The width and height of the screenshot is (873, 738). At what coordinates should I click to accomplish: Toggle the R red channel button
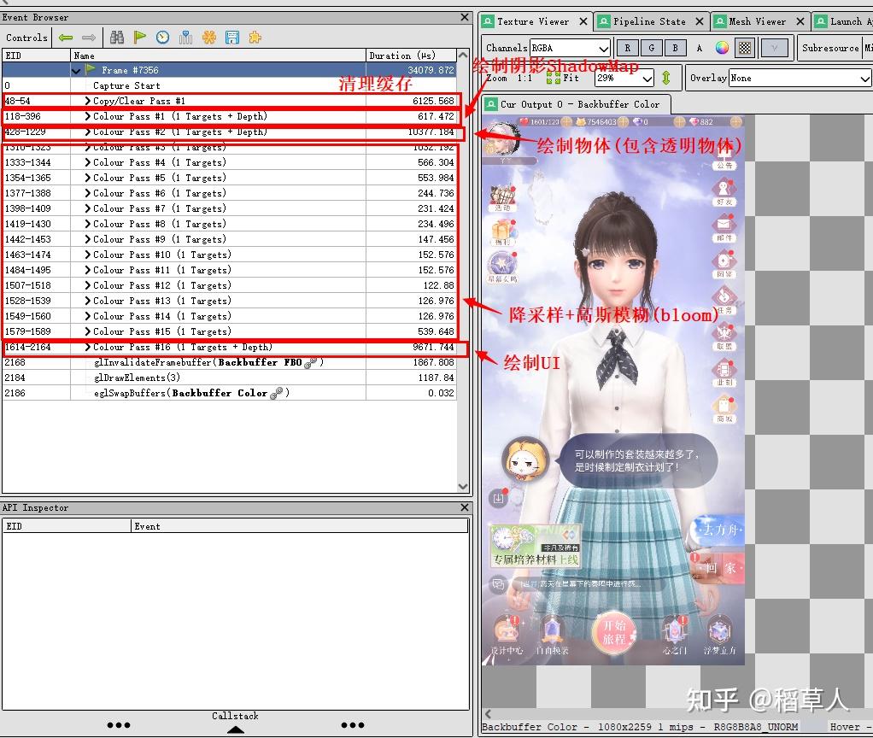[x=628, y=48]
